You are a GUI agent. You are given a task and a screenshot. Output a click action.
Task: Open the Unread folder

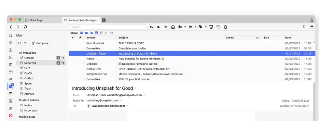point(41,58)
